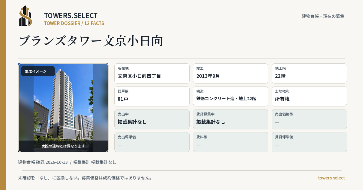This screenshot has height=190, width=363.
Task: Click the 賃貸募集中 card
Action: coord(231,119)
